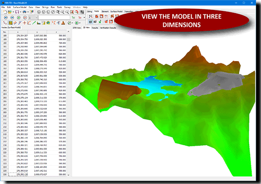Click the blue left-arrow previous button
Viewport: 261px width, 184px height.
[x=6, y=18]
